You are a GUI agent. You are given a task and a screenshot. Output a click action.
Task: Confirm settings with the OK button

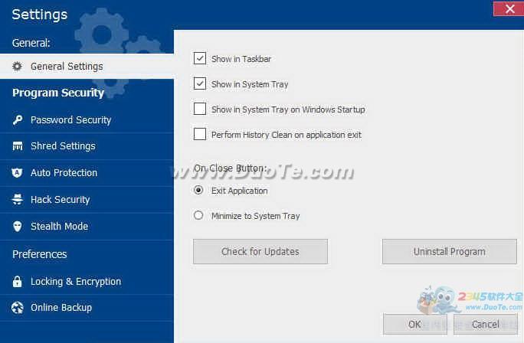pyautogui.click(x=414, y=324)
